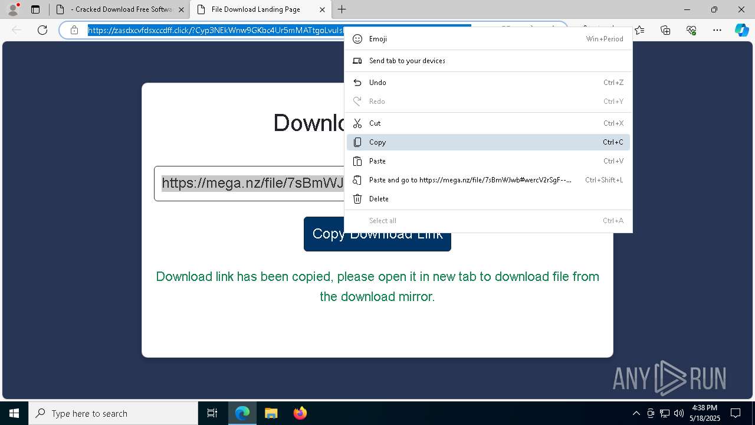The image size is (755, 425).
Task: Open the clock showing 4:38 PM
Action: click(x=705, y=413)
